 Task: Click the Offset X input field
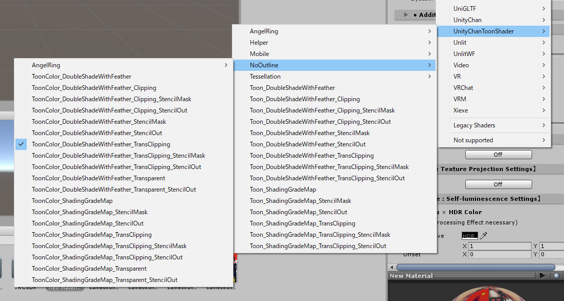point(500,254)
